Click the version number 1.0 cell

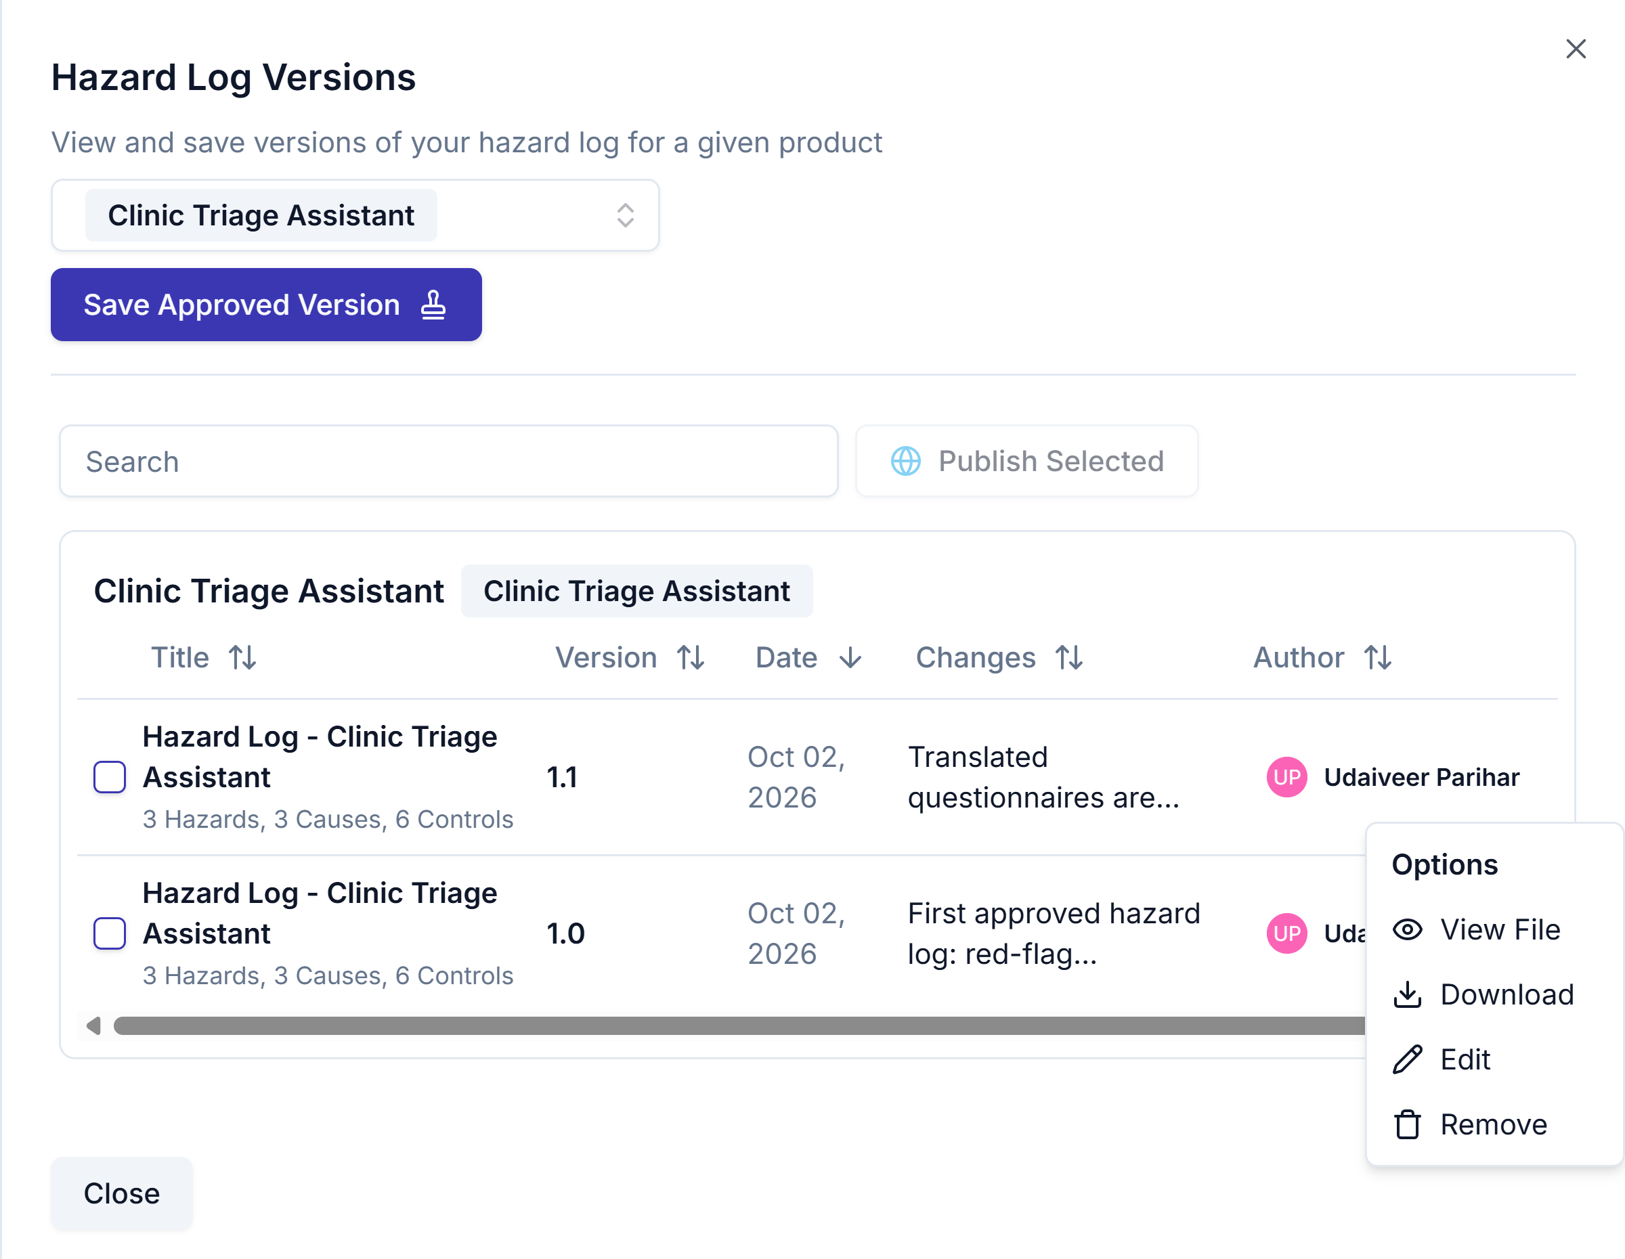tap(565, 933)
